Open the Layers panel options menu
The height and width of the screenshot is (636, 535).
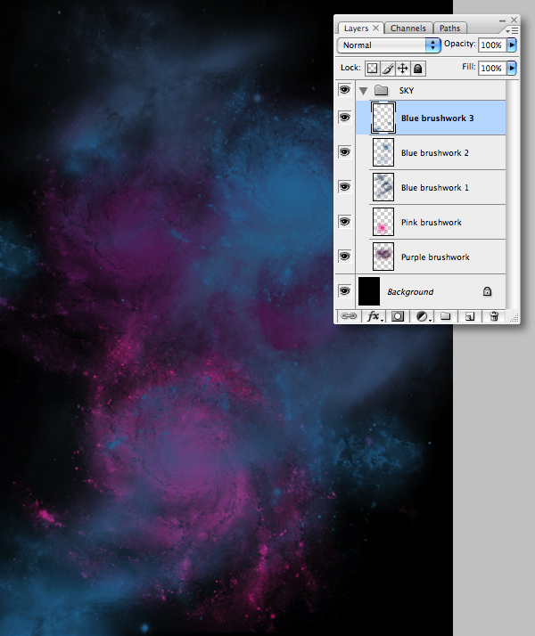coord(513,30)
